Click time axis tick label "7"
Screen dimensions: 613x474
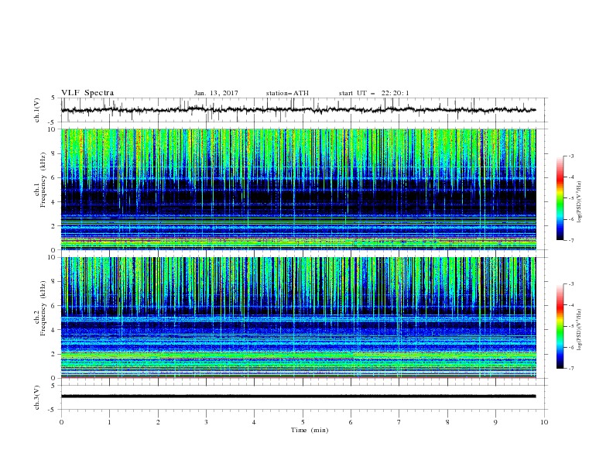coord(399,422)
